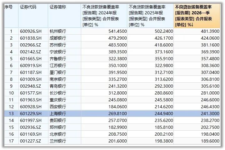Select security code 601009.SH
This screenshot has height=150, width=225.
tap(31, 79)
